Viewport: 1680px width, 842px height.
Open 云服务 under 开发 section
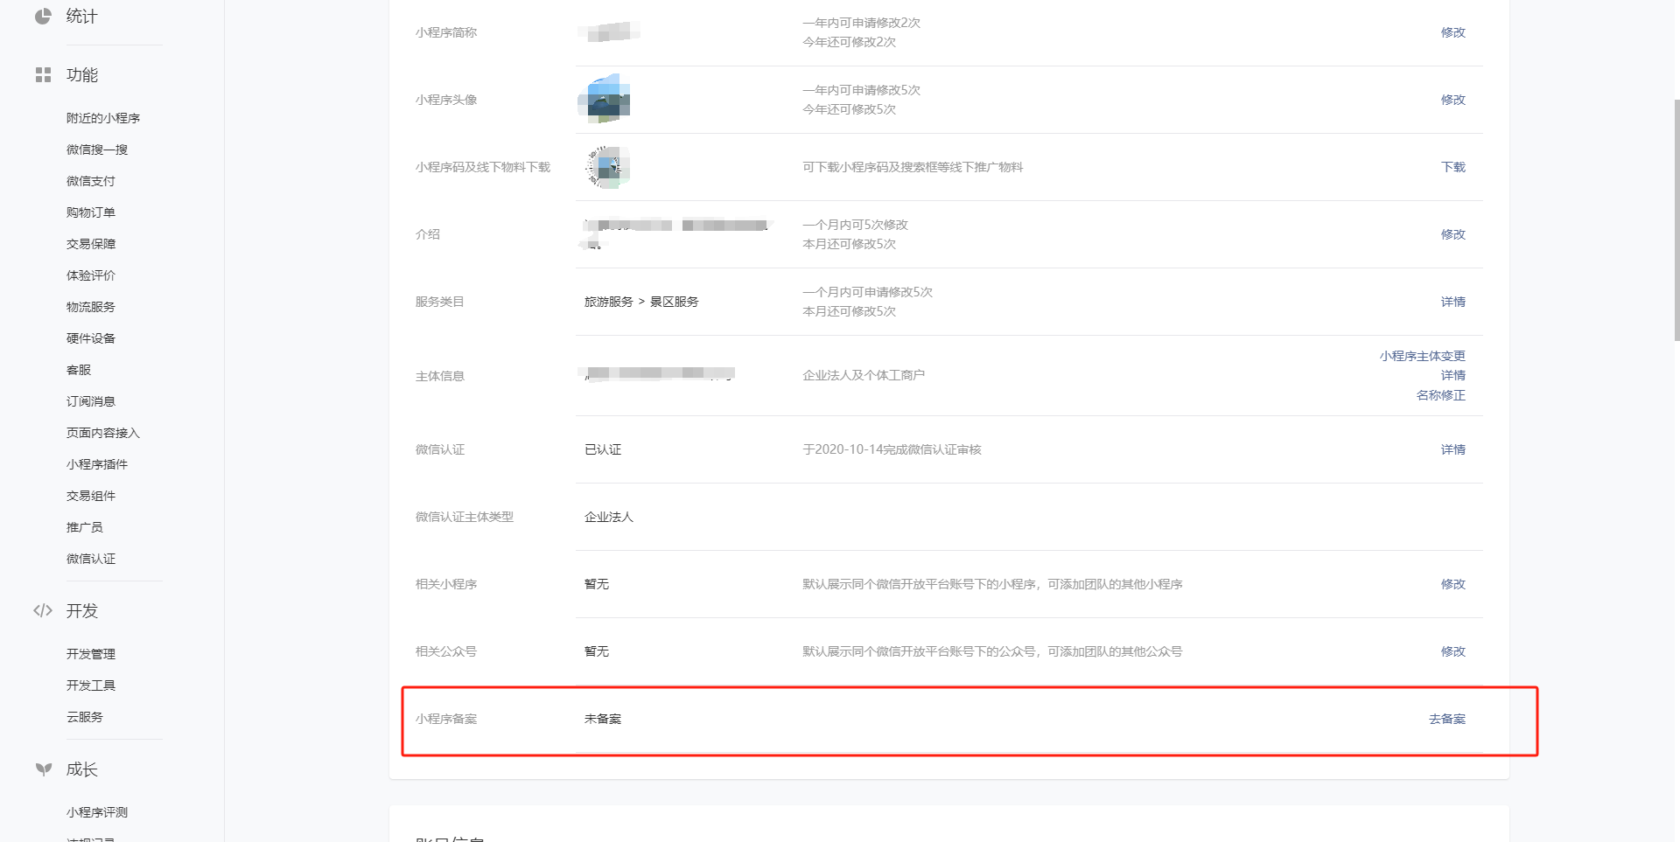84,717
